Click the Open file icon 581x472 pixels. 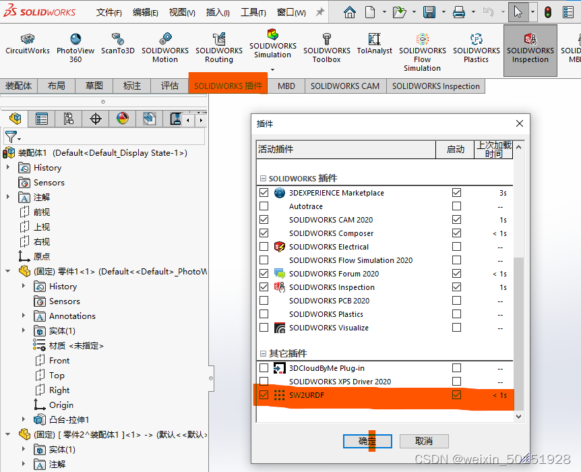pyautogui.click(x=400, y=12)
